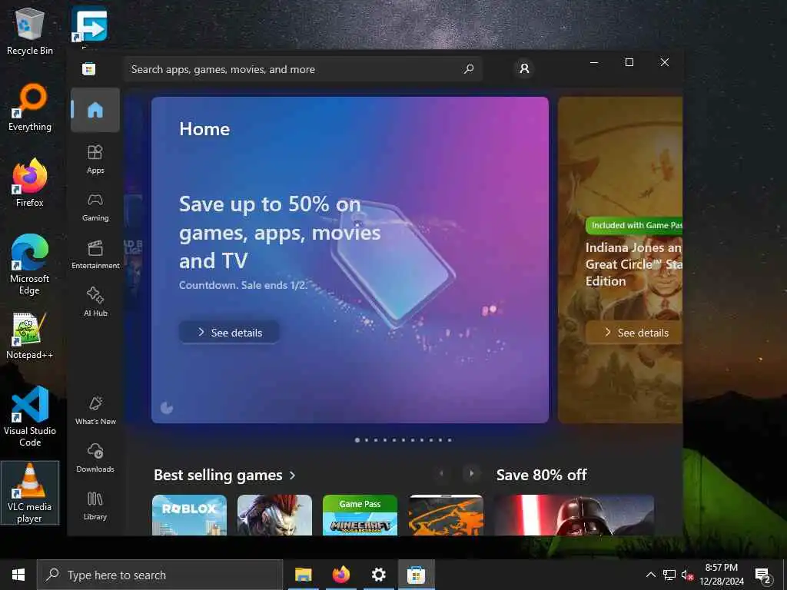Expand Best selling games chevron arrow
The width and height of the screenshot is (787, 590).
[x=293, y=475]
